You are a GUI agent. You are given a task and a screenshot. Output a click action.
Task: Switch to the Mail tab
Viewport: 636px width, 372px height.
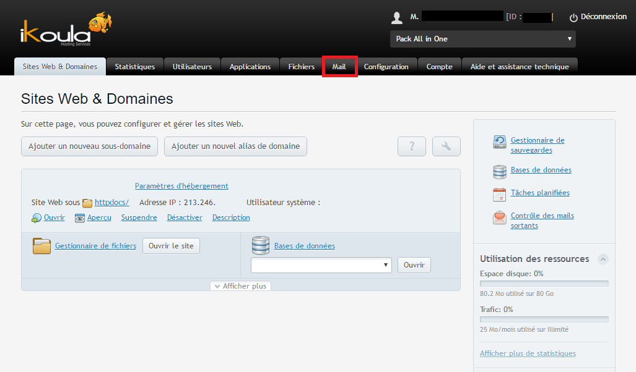(339, 67)
